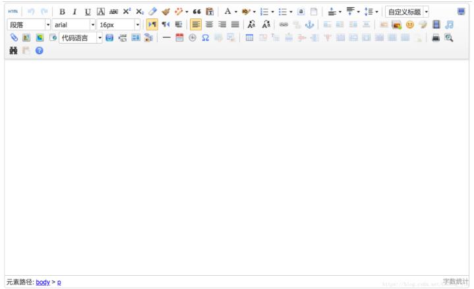Paste as plain text

click(x=210, y=12)
